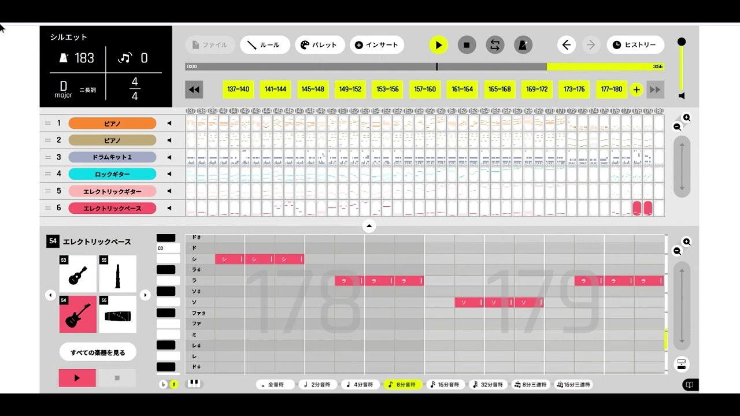Fast-forward to next measure group
Image resolution: width=740 pixels, height=416 pixels.
click(655, 90)
